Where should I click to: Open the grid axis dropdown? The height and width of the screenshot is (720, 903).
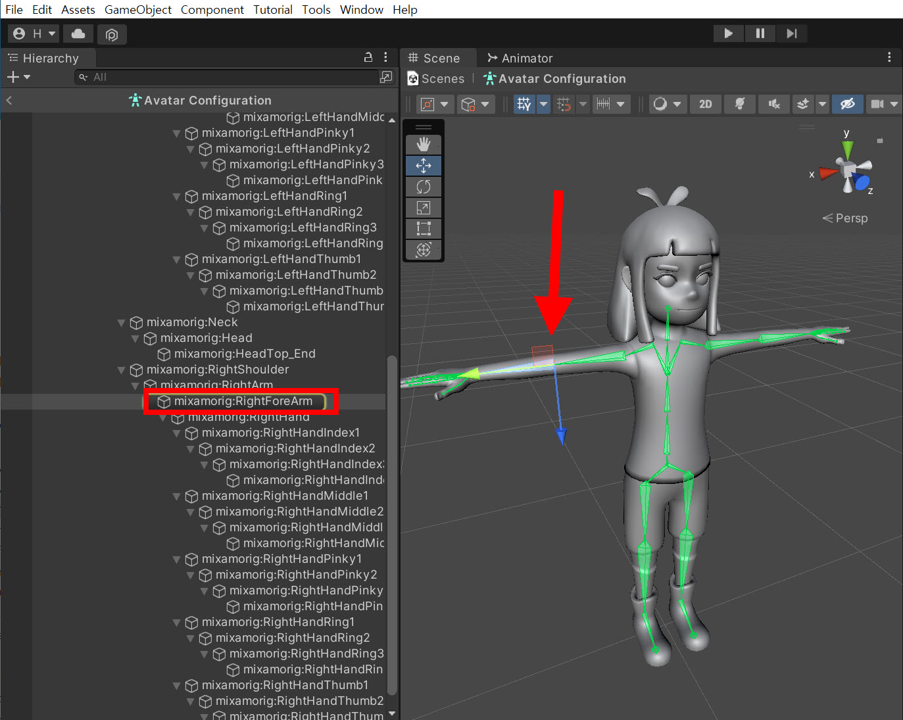click(x=543, y=104)
